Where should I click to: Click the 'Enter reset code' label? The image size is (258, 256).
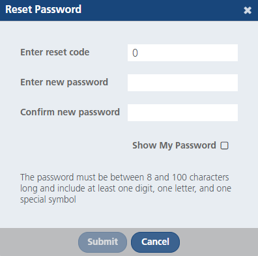pos(55,52)
